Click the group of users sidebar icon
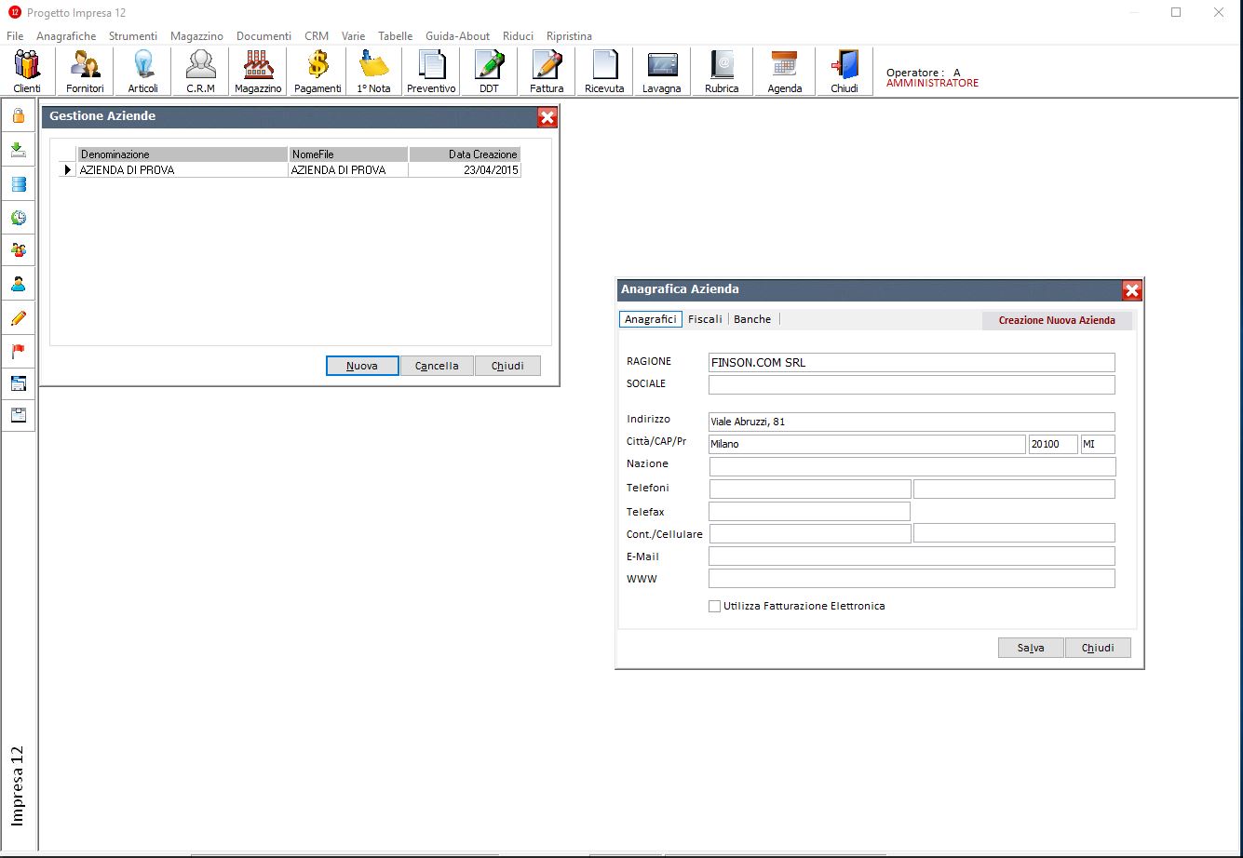The width and height of the screenshot is (1243, 858). 19,250
